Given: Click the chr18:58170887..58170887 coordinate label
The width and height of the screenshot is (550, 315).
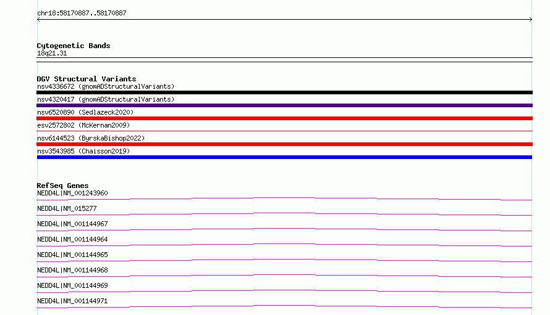Looking at the screenshot, I should point(82,14).
